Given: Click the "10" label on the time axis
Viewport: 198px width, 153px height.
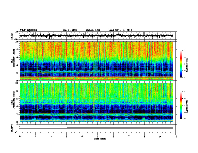Looking at the screenshot, I should coord(176,136).
